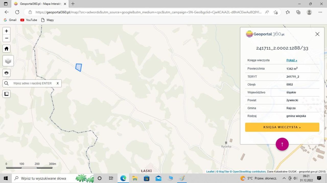Select the highlighted blue parcel on map
327x183 pixels.
79,67
